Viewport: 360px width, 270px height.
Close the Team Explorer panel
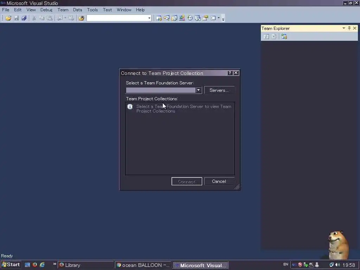point(355,28)
